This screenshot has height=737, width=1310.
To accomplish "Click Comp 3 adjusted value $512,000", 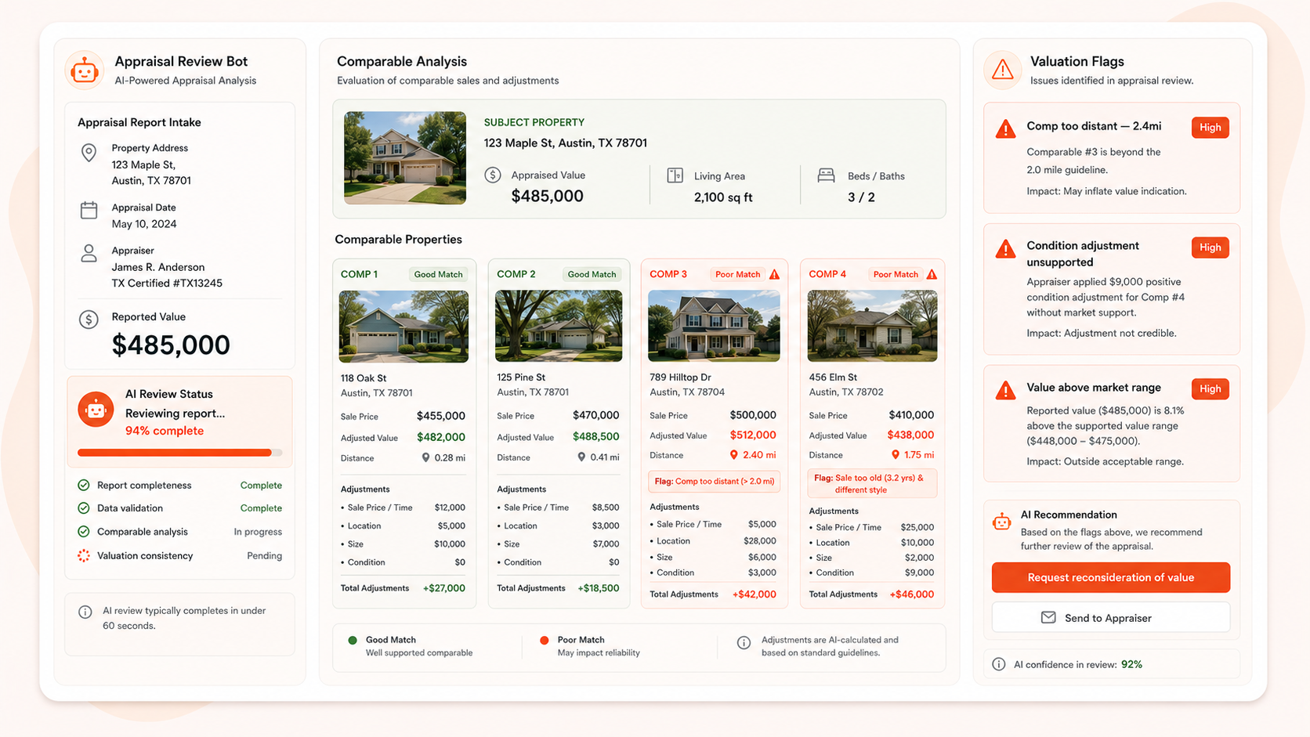I will 753,435.
